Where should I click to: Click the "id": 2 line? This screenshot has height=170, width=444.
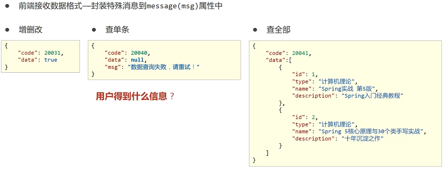pyautogui.click(x=305, y=117)
